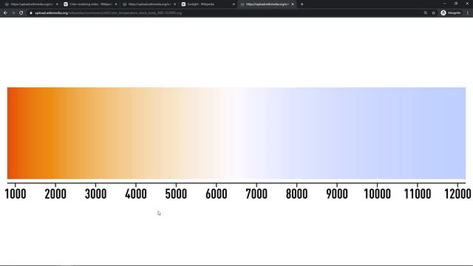Click the 8000 scale label

[x=297, y=194]
